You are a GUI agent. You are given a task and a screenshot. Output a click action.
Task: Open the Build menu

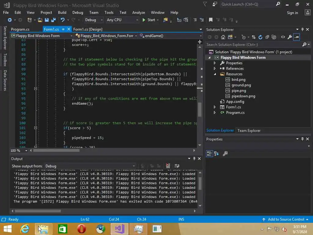tap(62, 12)
